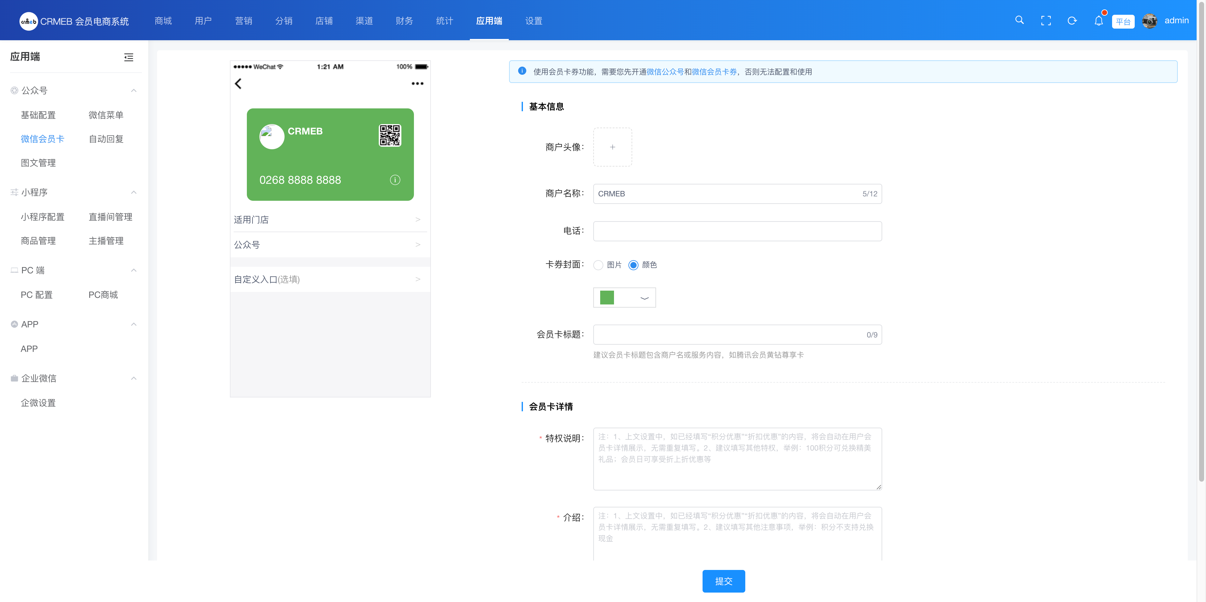Collapse the PC 端 sidebar group
Image resolution: width=1206 pixels, height=602 pixels.
click(133, 270)
